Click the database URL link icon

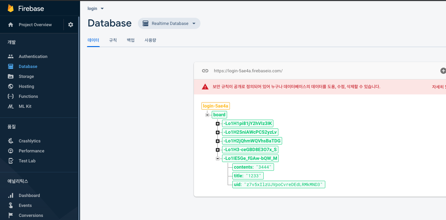205,71
